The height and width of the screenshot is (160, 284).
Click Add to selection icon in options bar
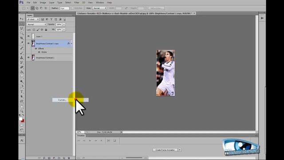37,8
